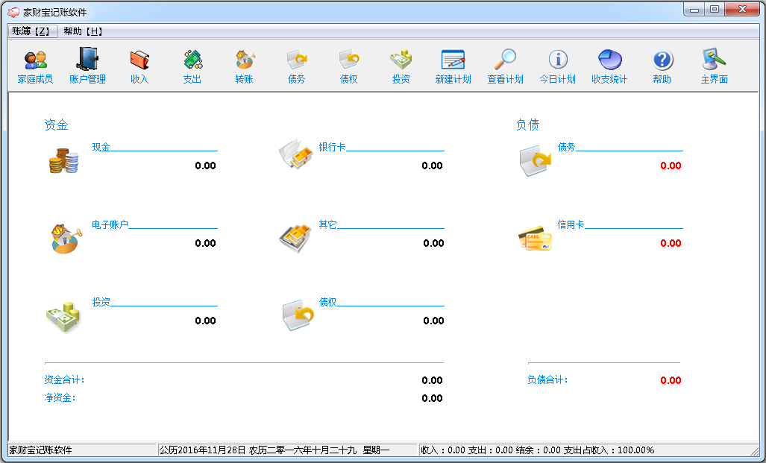The height and width of the screenshot is (463, 766).
Task: Click the red 信用卡 balance value
Action: pyautogui.click(x=671, y=243)
